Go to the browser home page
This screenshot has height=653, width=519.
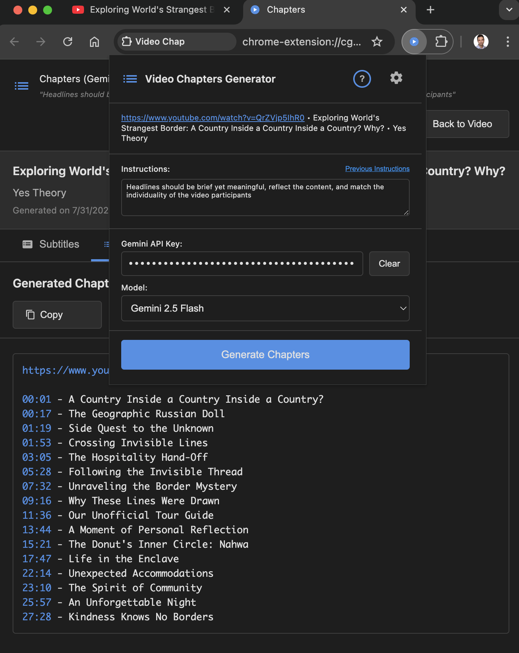click(x=94, y=42)
